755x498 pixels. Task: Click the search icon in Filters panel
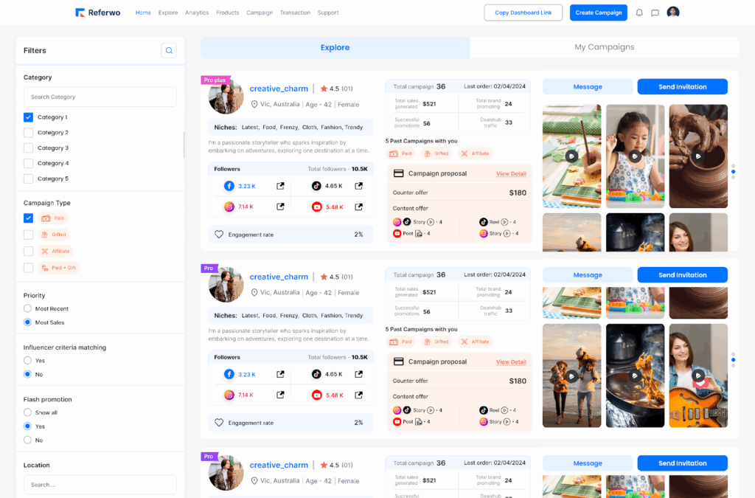point(169,50)
